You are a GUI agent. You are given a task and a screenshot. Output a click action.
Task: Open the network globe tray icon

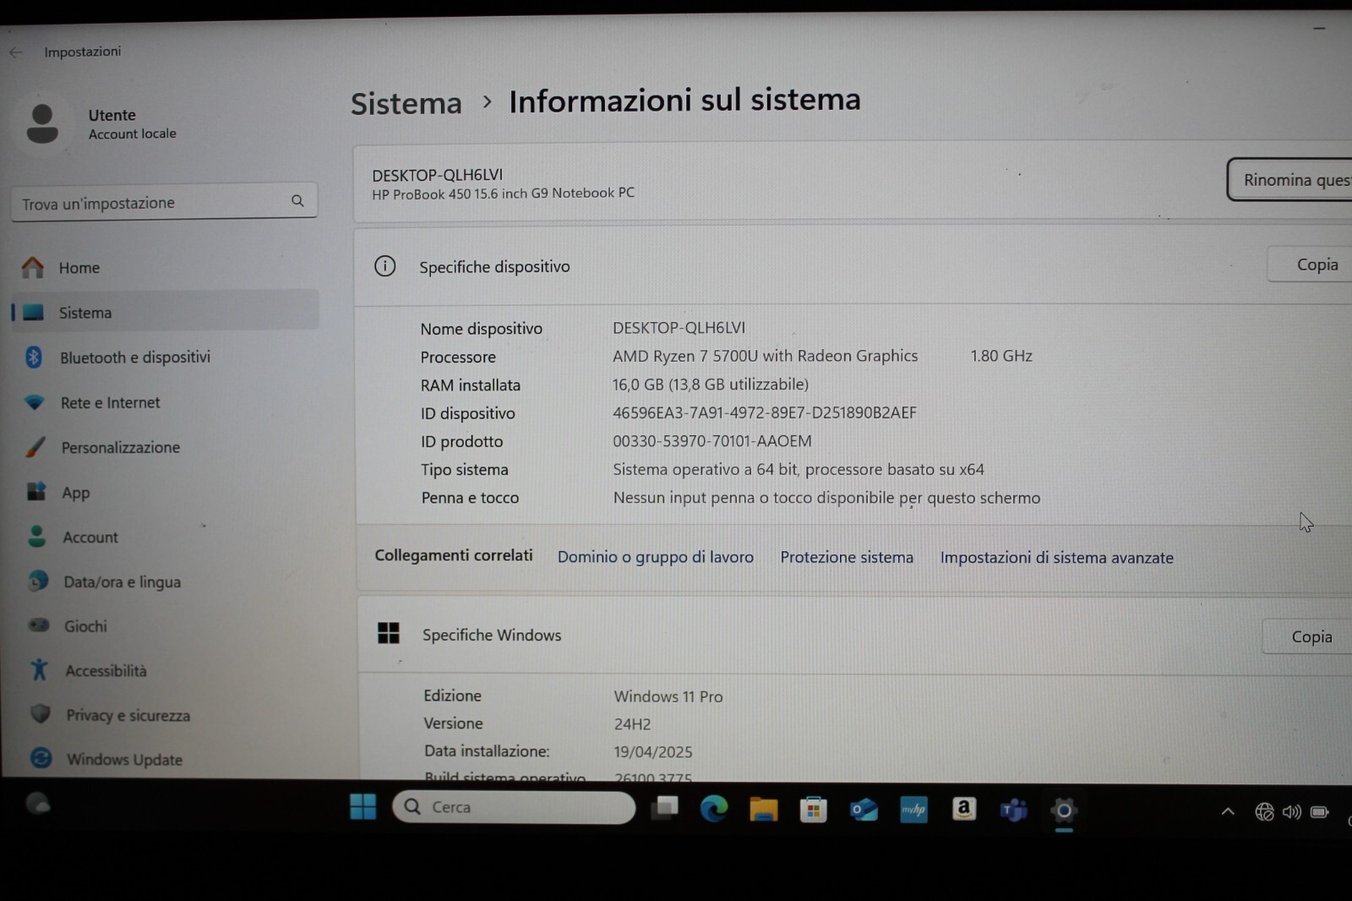tap(1264, 811)
